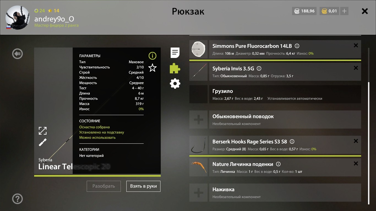The width and height of the screenshot is (376, 211).
Task: Open the puzzle-piece rig components tab
Action: [x=175, y=68]
